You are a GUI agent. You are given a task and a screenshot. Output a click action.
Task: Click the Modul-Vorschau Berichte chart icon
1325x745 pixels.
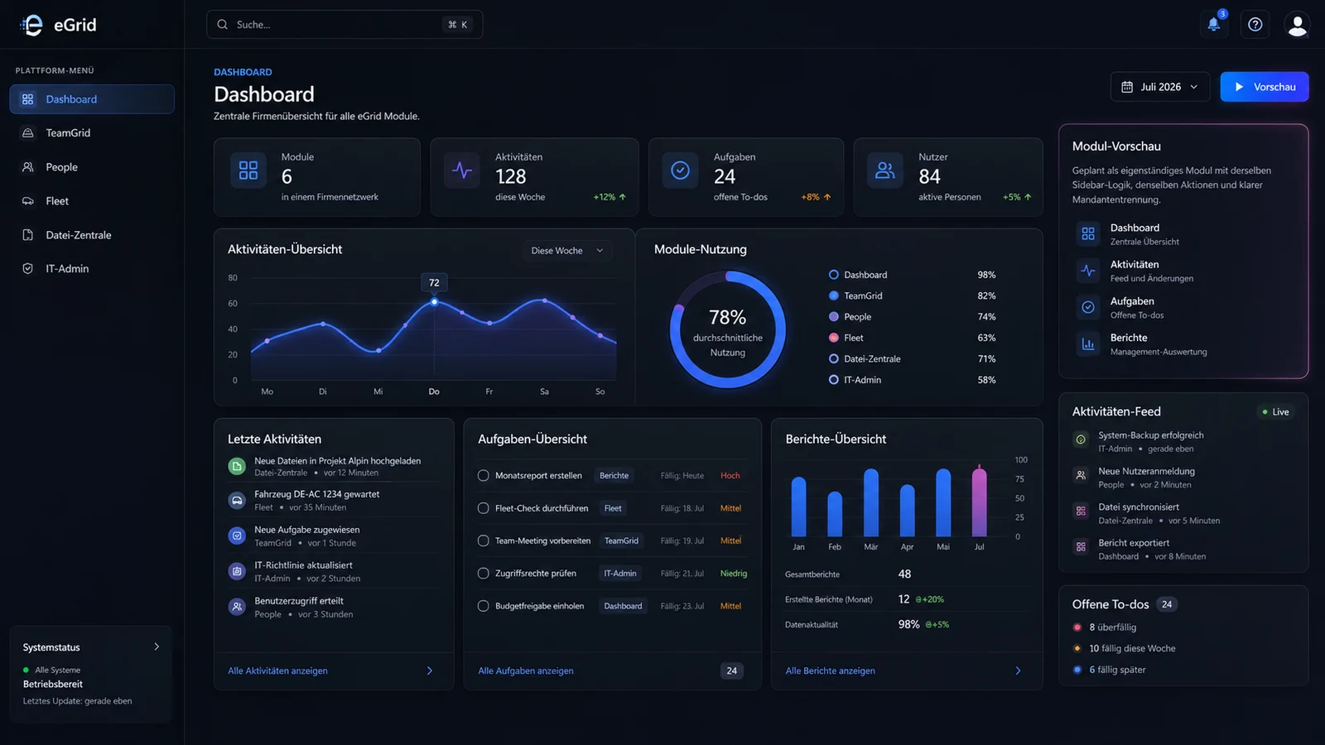click(1088, 344)
